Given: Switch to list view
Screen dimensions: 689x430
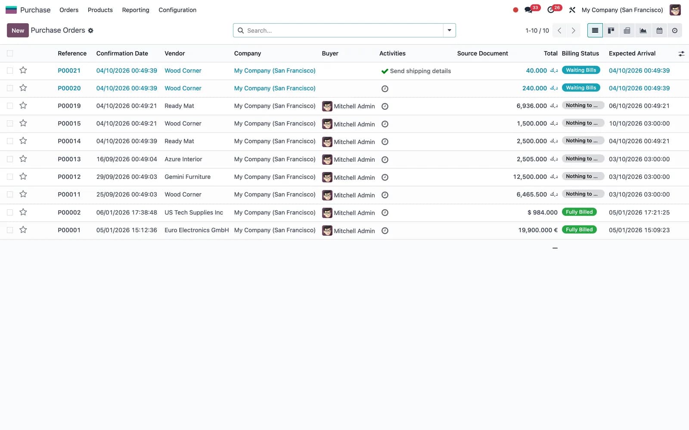Looking at the screenshot, I should [x=595, y=31].
